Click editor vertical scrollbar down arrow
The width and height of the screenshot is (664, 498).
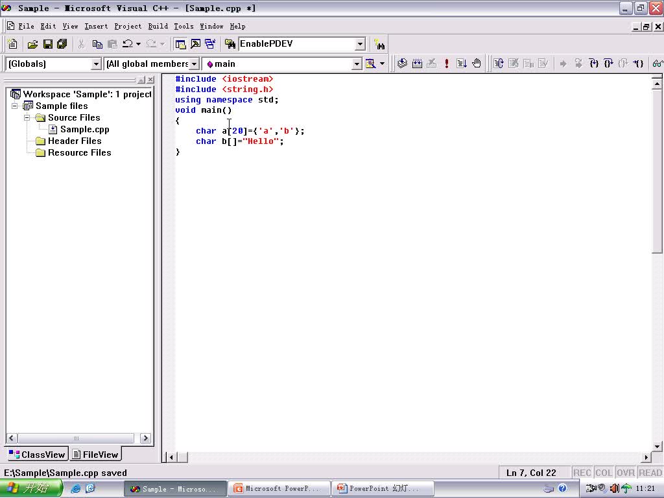click(x=657, y=446)
